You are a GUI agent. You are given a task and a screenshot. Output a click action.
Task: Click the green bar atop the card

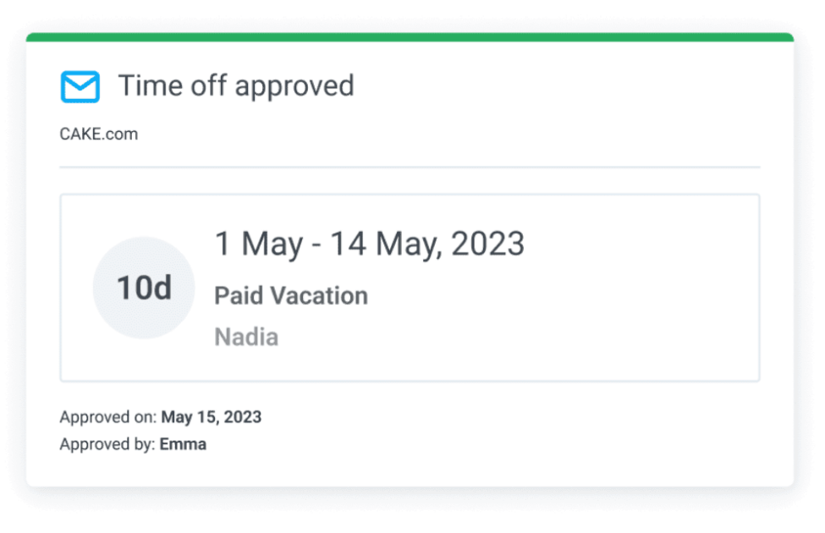410,37
